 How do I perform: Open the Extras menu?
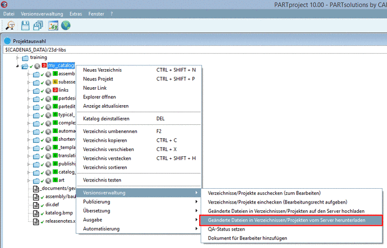76,14
